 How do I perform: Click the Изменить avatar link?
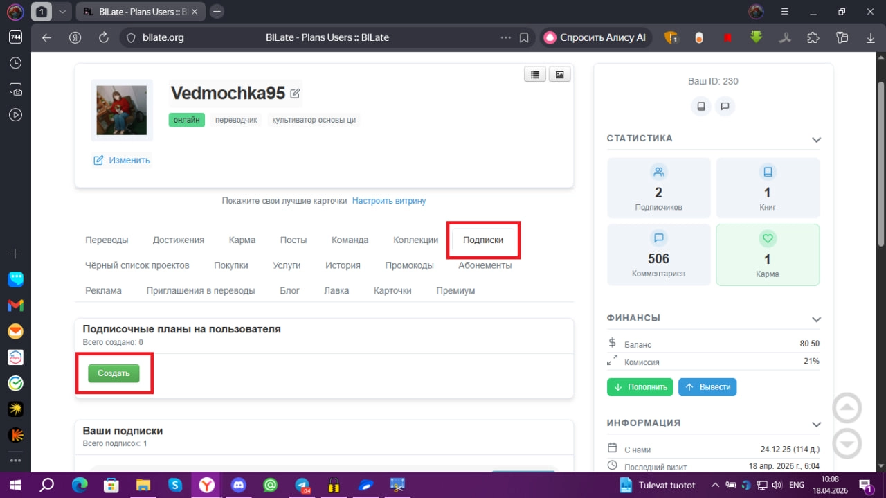coord(122,160)
